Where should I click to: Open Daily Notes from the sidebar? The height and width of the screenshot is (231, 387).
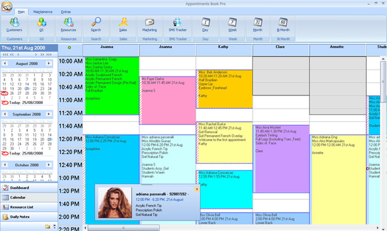click(29, 216)
